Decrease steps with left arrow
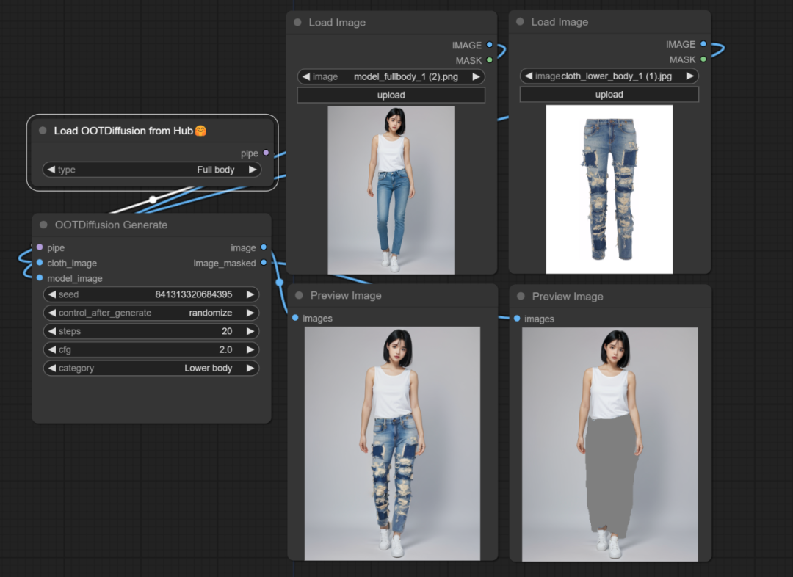 52,331
